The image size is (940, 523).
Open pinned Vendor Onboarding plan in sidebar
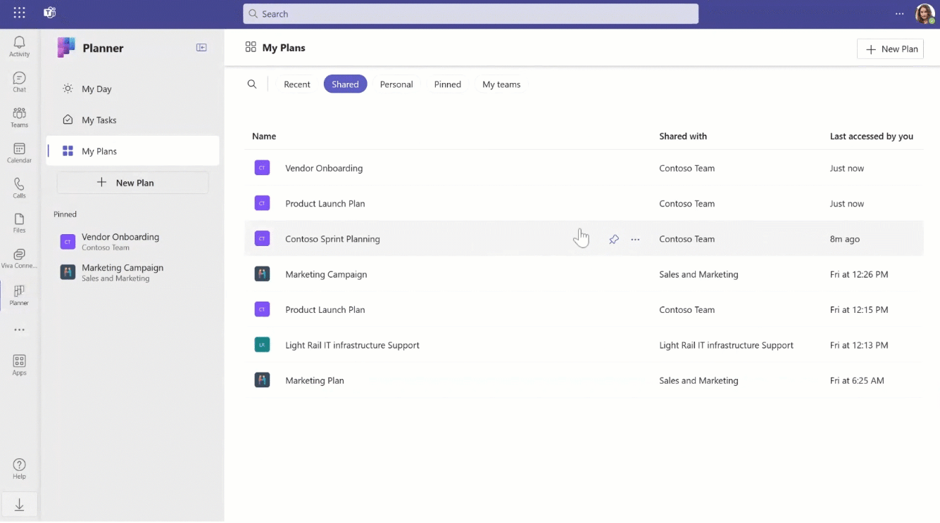132,242
